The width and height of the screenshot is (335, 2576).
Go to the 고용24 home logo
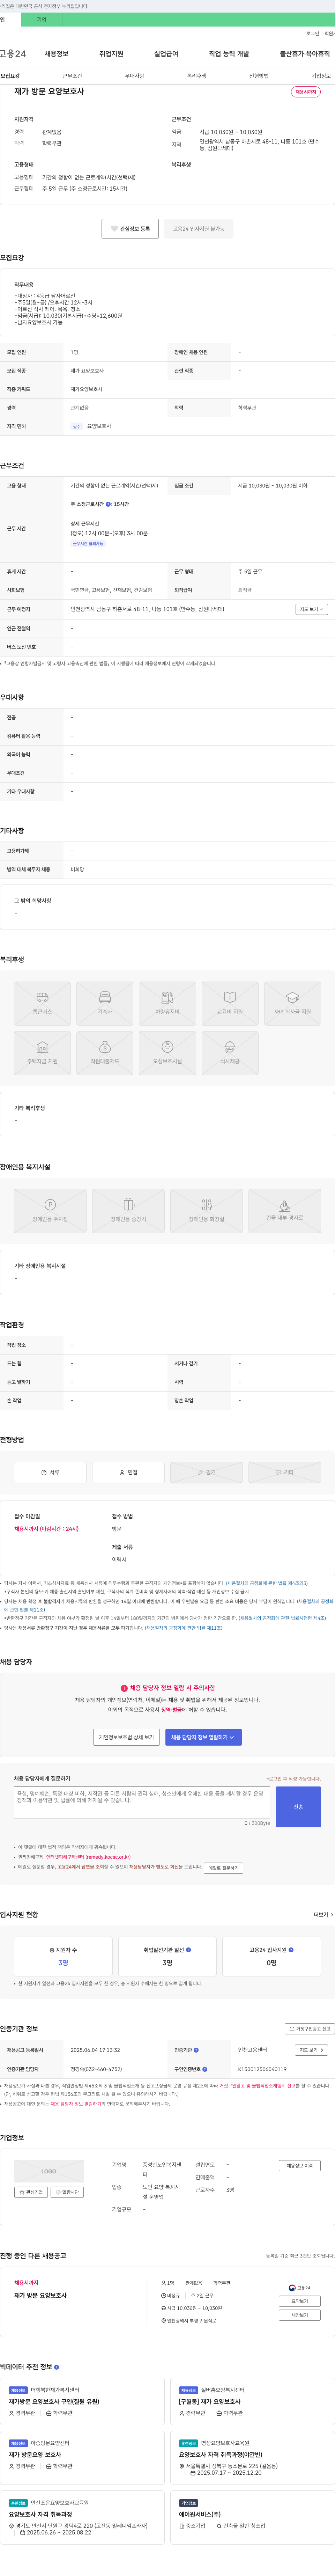(13, 54)
